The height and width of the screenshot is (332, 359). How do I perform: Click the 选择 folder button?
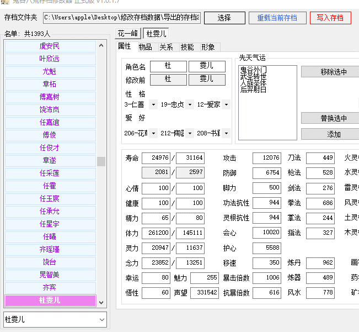tap(224, 18)
